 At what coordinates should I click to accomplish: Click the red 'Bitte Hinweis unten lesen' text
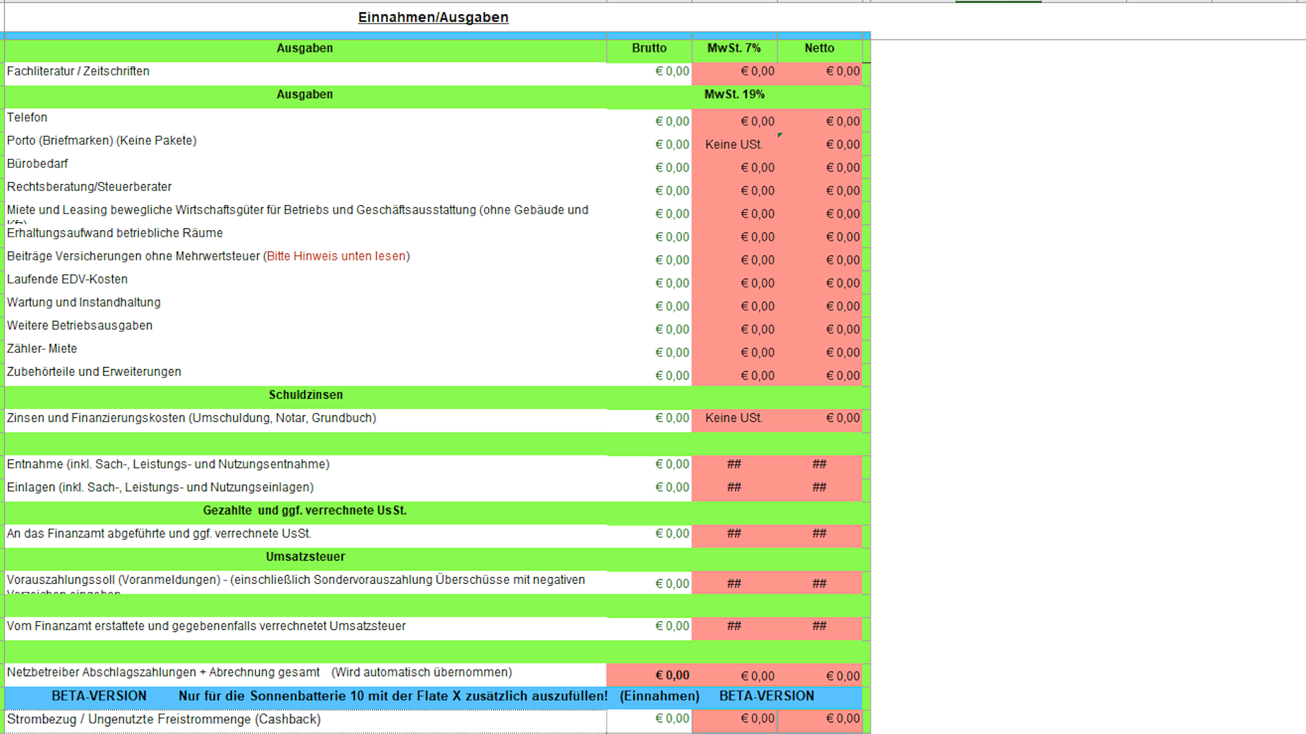[337, 256]
